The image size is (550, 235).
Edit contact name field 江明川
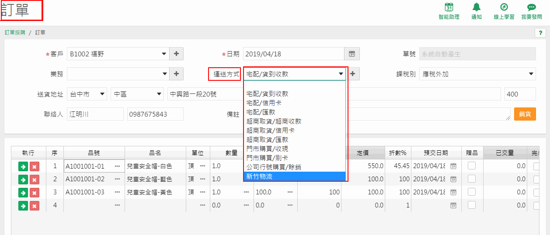(x=95, y=114)
